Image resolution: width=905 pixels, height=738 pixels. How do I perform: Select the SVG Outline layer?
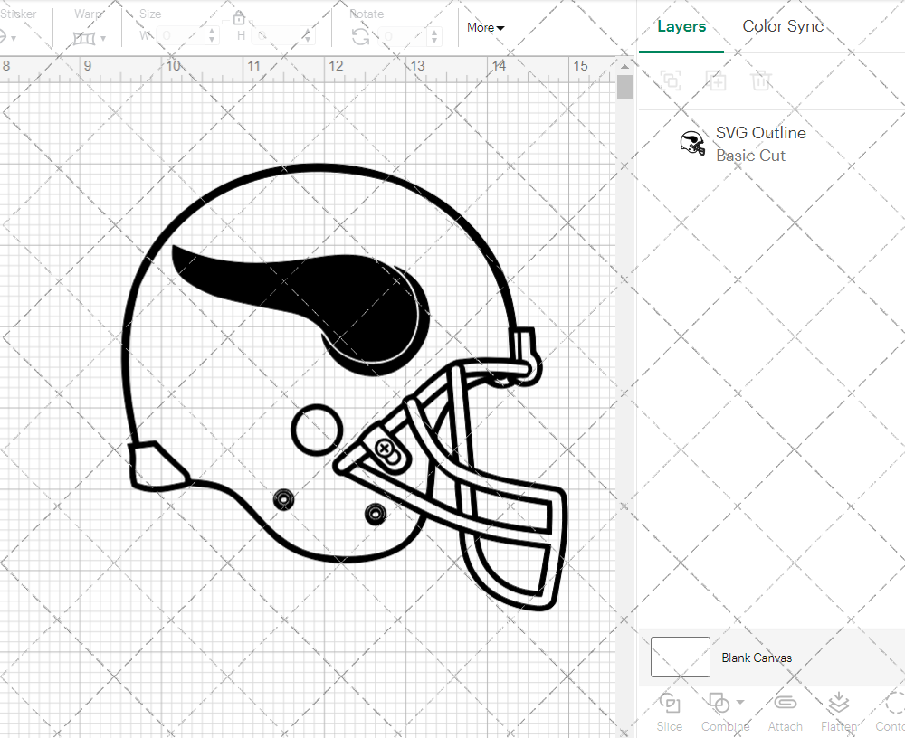click(760, 144)
